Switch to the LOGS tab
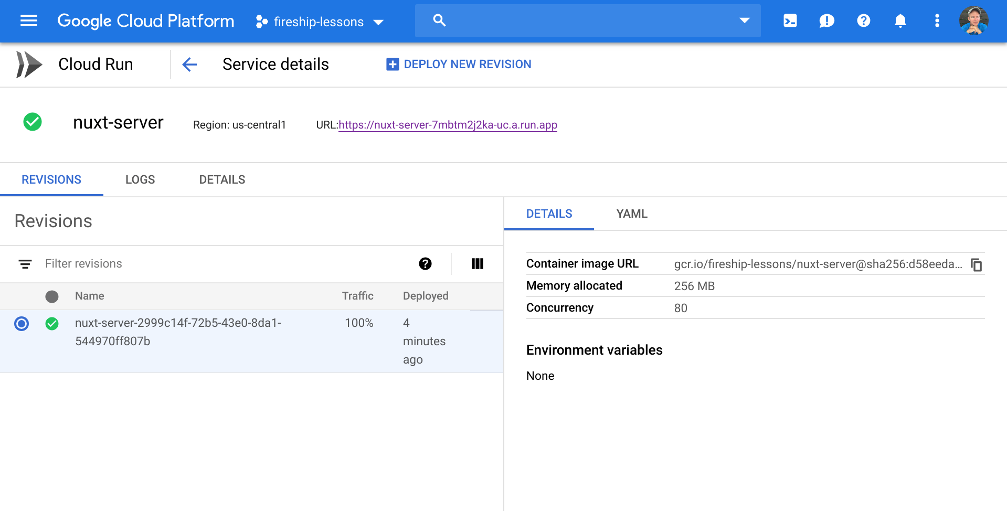1007x511 pixels. (x=140, y=180)
